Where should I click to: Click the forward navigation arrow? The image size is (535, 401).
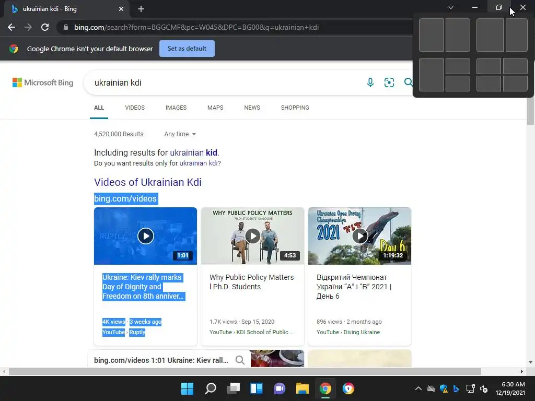click(x=28, y=27)
